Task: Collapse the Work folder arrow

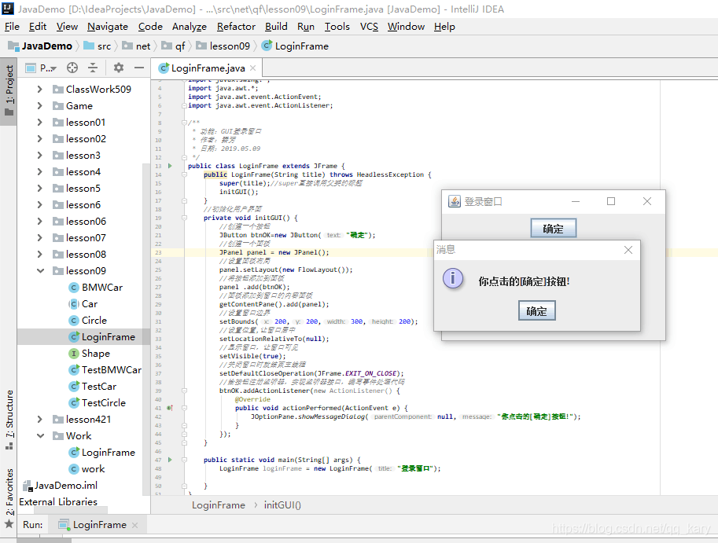Action: [x=40, y=436]
